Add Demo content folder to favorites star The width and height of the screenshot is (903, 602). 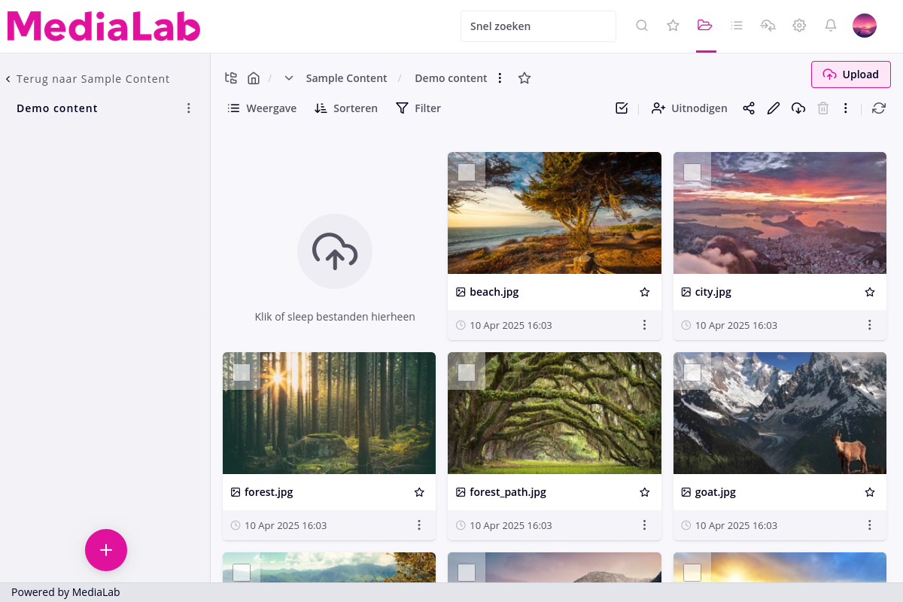(x=524, y=78)
